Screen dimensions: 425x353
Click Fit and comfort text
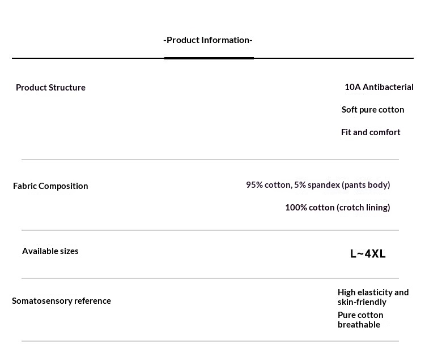371,132
